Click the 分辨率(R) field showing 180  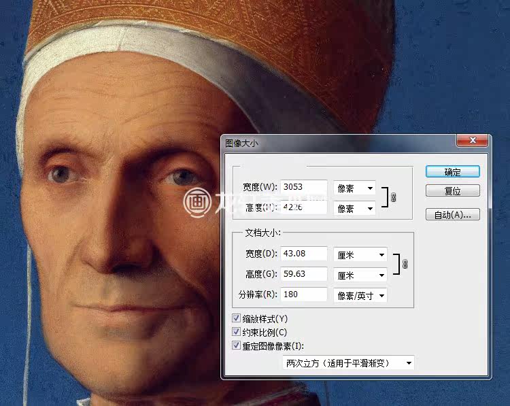(303, 294)
